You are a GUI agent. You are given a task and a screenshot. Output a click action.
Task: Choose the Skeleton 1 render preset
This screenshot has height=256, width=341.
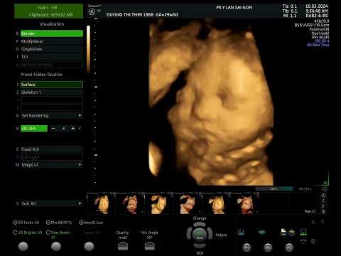tap(52, 92)
